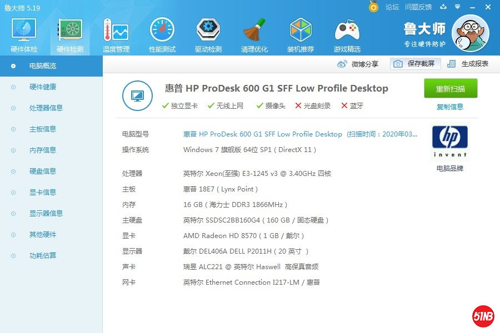Click the 复制信息 link

pos(450,107)
